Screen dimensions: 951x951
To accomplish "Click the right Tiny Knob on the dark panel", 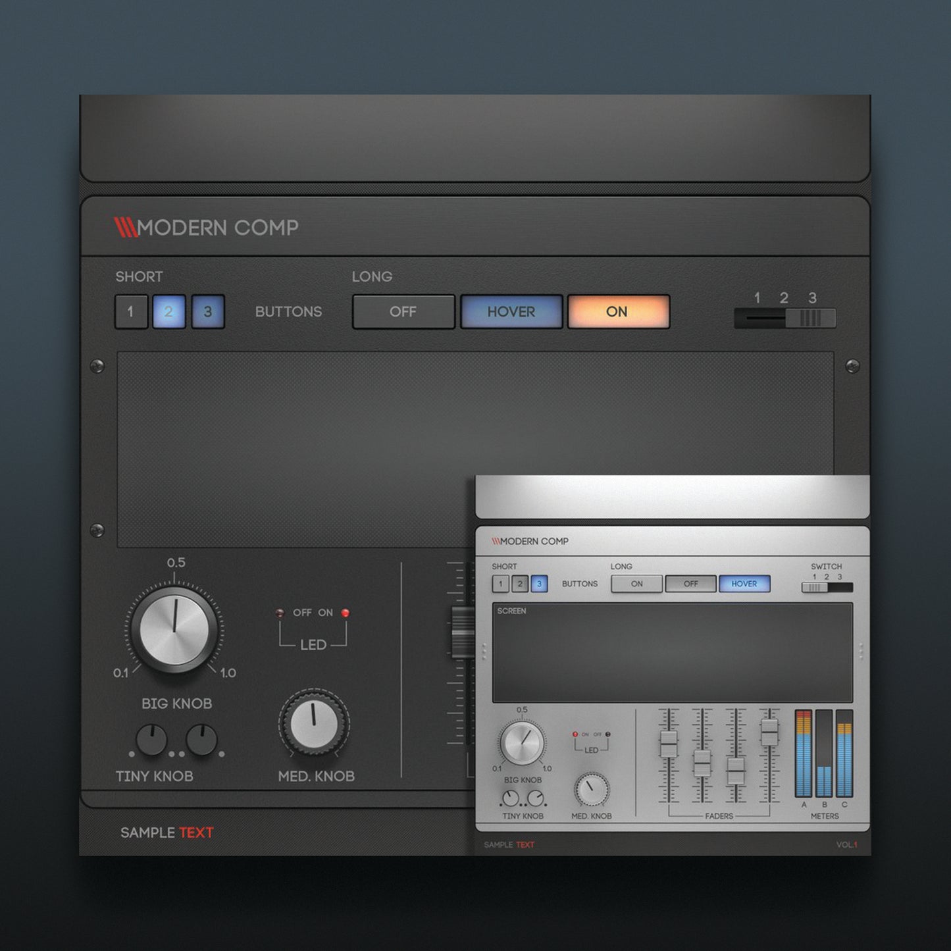I will 201,740.
